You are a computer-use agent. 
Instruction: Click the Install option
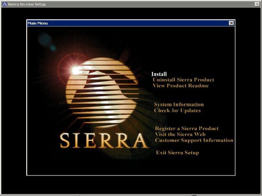coord(159,74)
